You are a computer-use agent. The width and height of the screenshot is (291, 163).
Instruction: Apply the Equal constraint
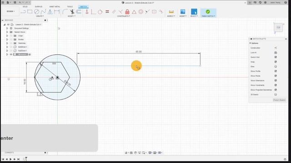pyautogui.click(x=107, y=12)
